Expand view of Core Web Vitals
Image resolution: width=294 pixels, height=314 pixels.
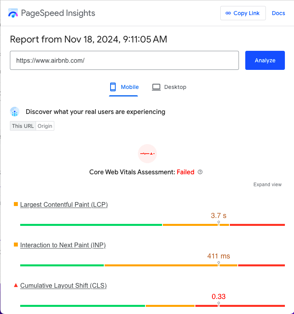click(267, 185)
